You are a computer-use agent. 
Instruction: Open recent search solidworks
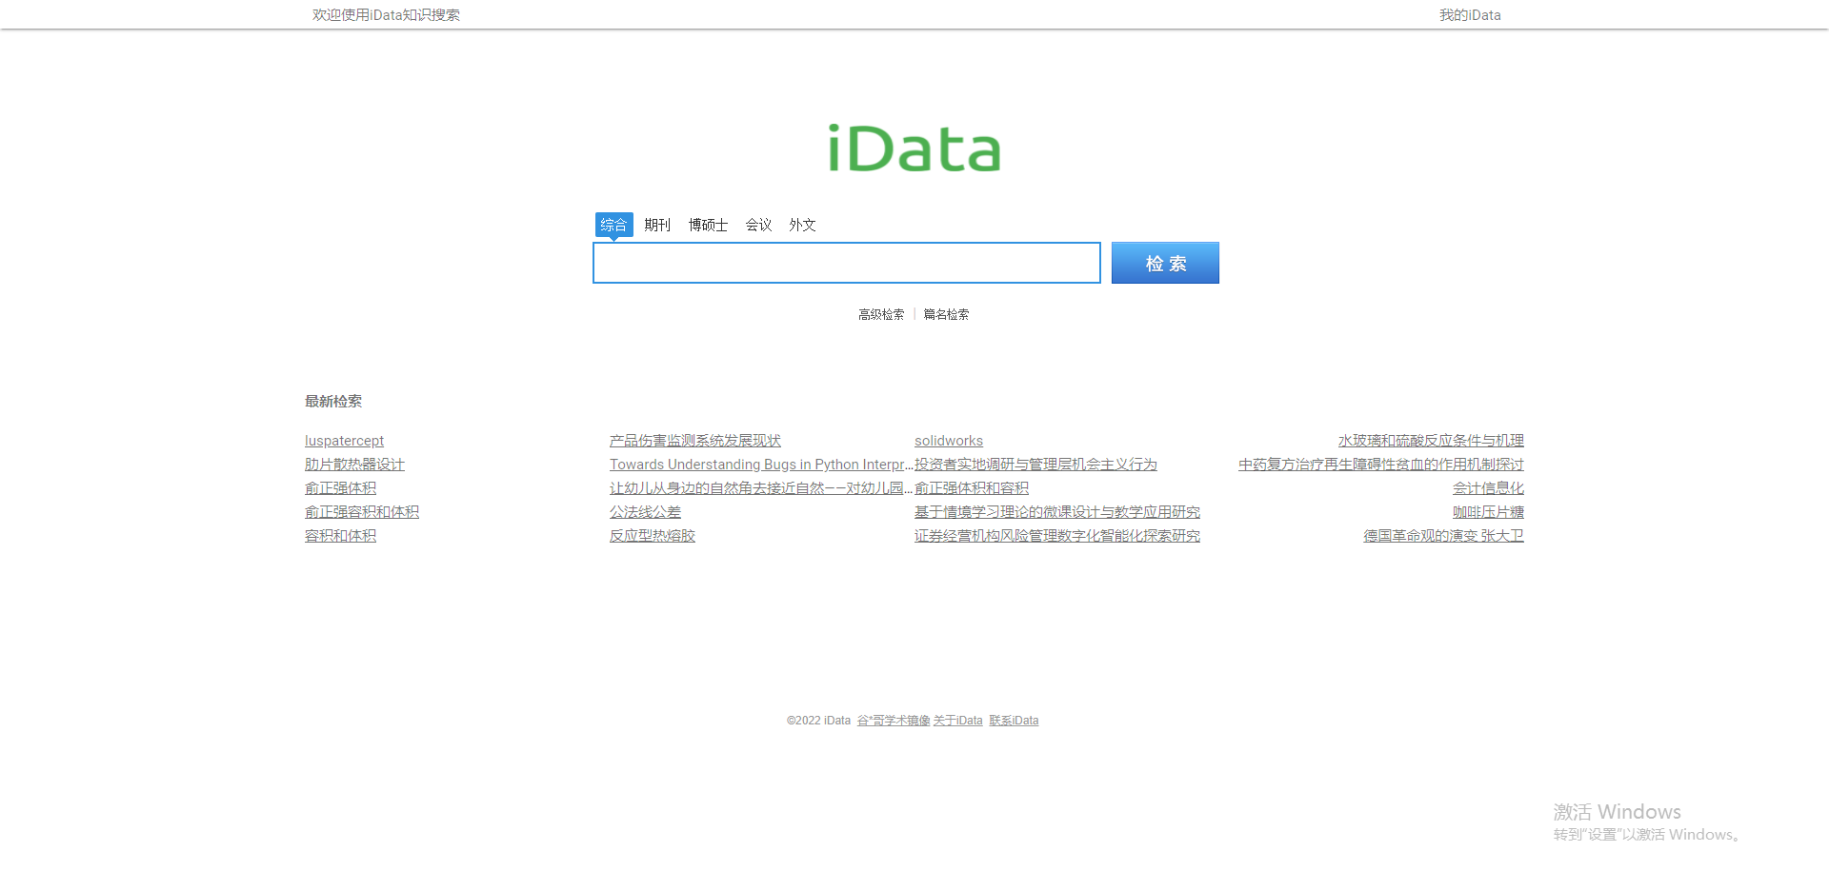(x=949, y=441)
